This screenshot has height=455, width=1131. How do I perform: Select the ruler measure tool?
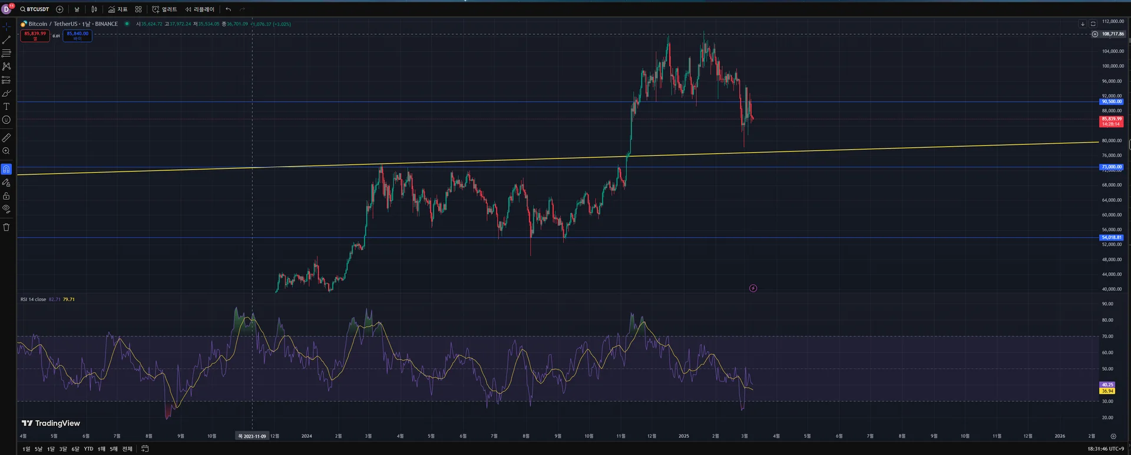pos(6,137)
